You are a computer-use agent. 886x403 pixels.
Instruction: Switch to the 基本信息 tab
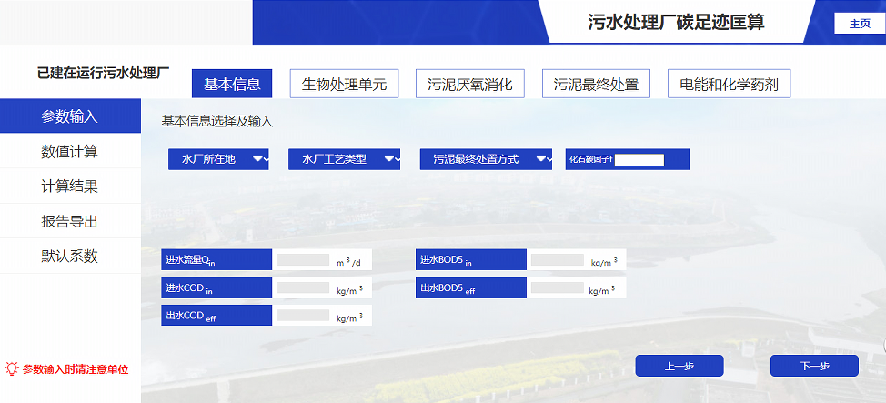[232, 85]
